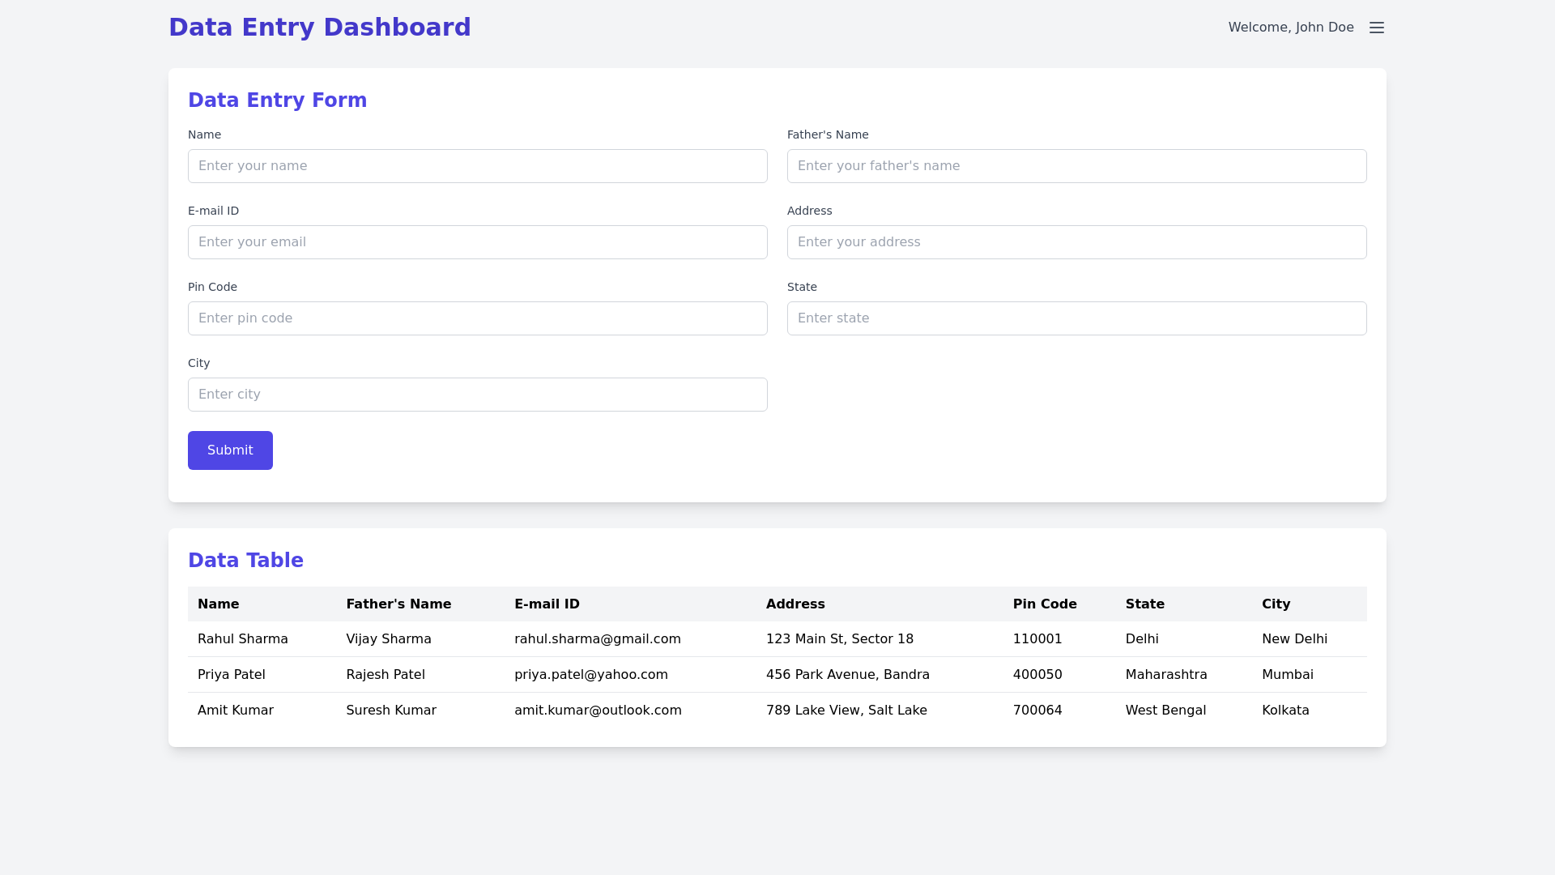Click the State input field
Screen dimensions: 1555x875
click(x=1076, y=318)
